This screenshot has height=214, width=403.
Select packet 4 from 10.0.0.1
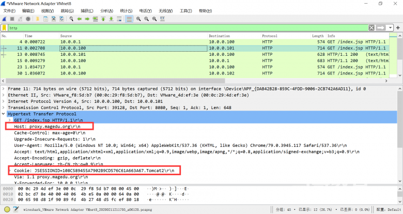tap(195, 42)
